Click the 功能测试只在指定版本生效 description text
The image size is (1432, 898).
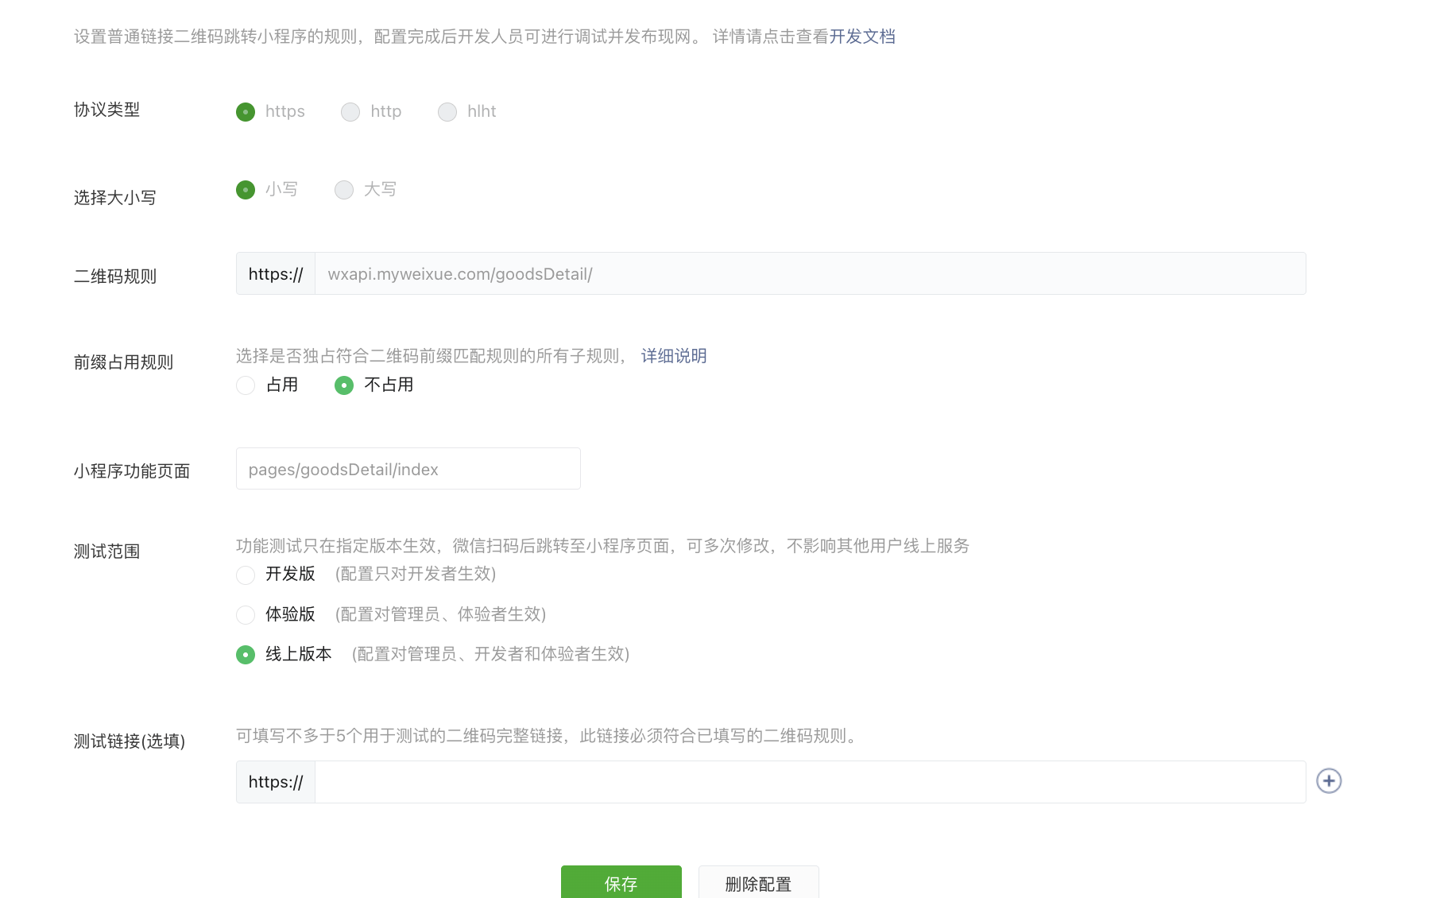click(x=602, y=546)
